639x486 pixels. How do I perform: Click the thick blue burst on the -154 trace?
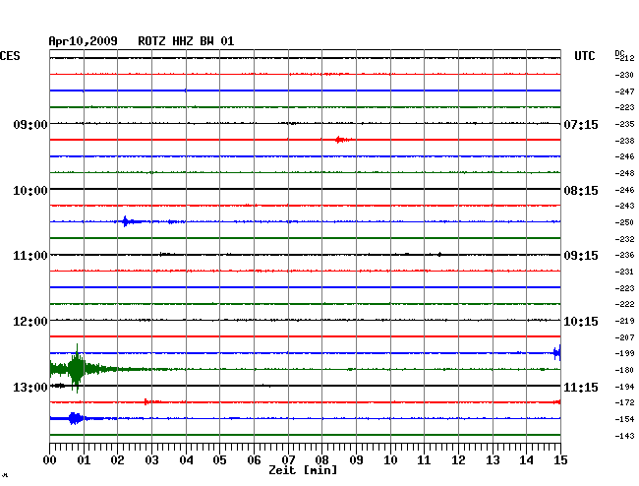75,418
